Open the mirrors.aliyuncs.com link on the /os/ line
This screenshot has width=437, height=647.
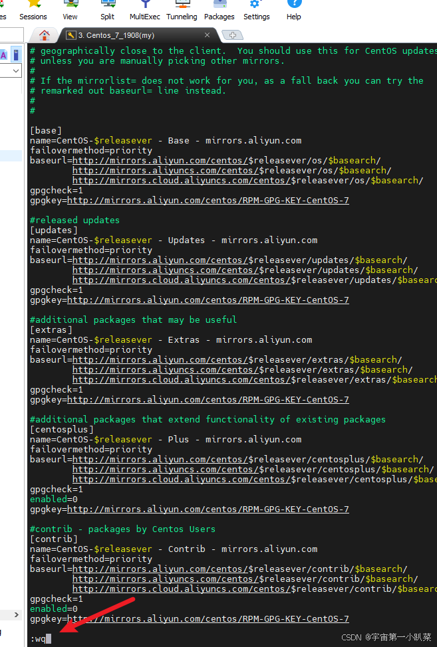tap(166, 170)
